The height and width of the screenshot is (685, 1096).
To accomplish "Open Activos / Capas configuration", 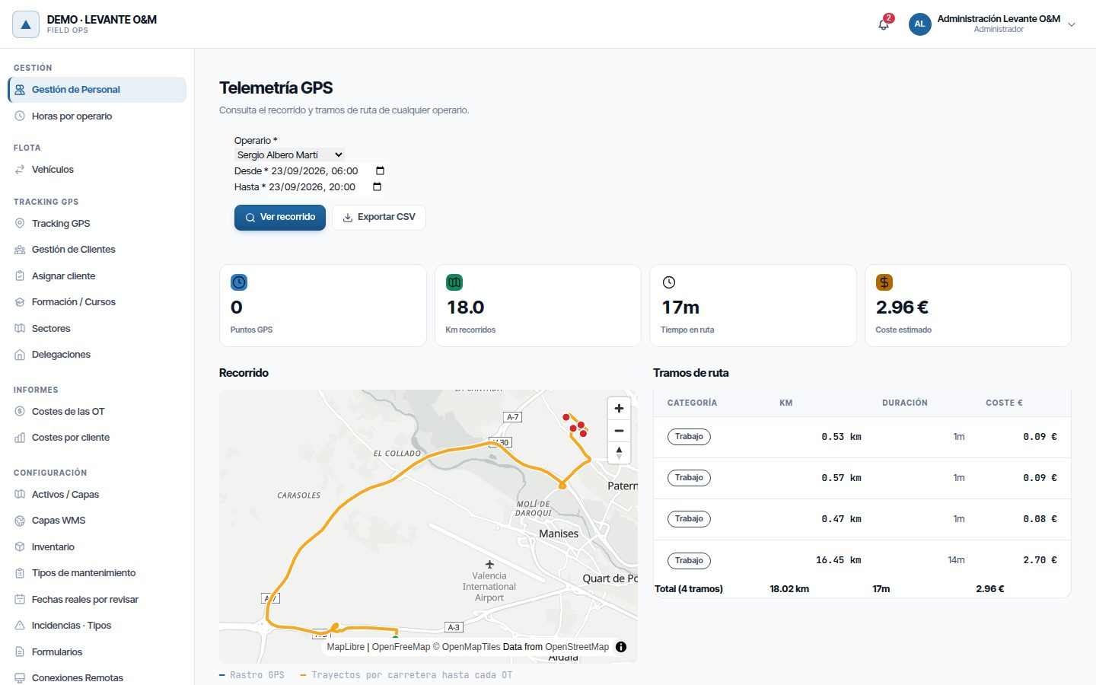I will pyautogui.click(x=97, y=495).
